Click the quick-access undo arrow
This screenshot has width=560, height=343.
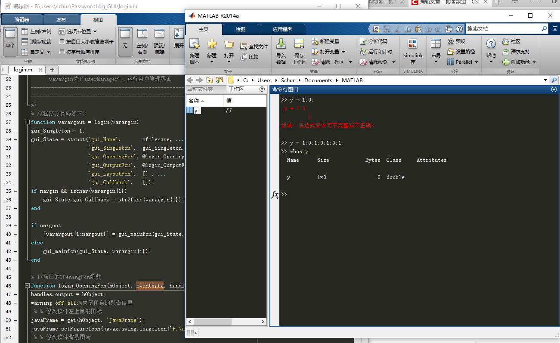pyautogui.click(x=428, y=29)
